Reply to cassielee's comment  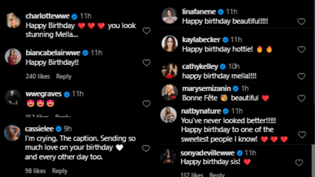60,171
